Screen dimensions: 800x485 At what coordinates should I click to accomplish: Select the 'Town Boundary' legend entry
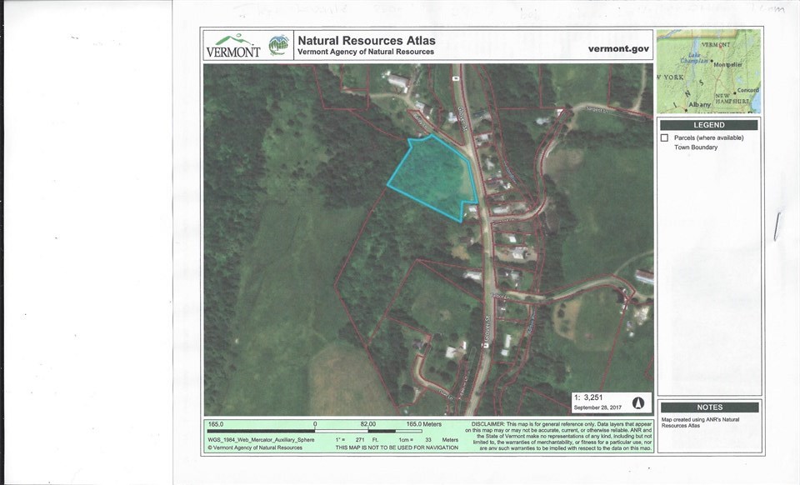click(x=696, y=147)
